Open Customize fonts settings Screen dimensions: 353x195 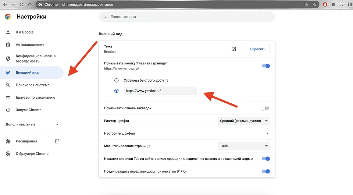186,133
